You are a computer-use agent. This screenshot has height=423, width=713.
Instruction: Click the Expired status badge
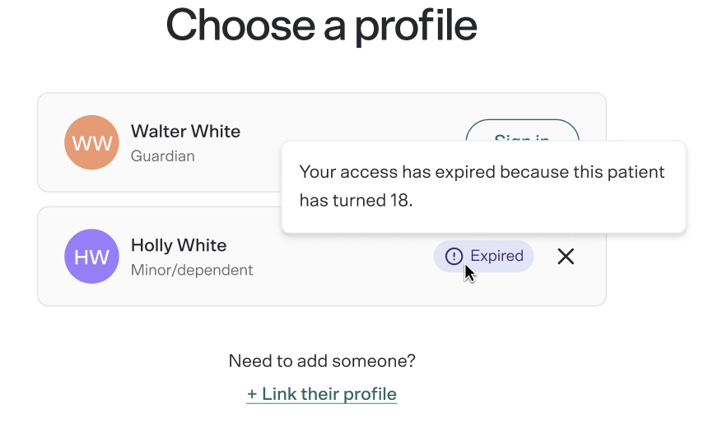tap(483, 256)
